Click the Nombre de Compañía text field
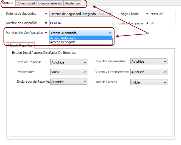181x145 pixels. tap(81, 23)
